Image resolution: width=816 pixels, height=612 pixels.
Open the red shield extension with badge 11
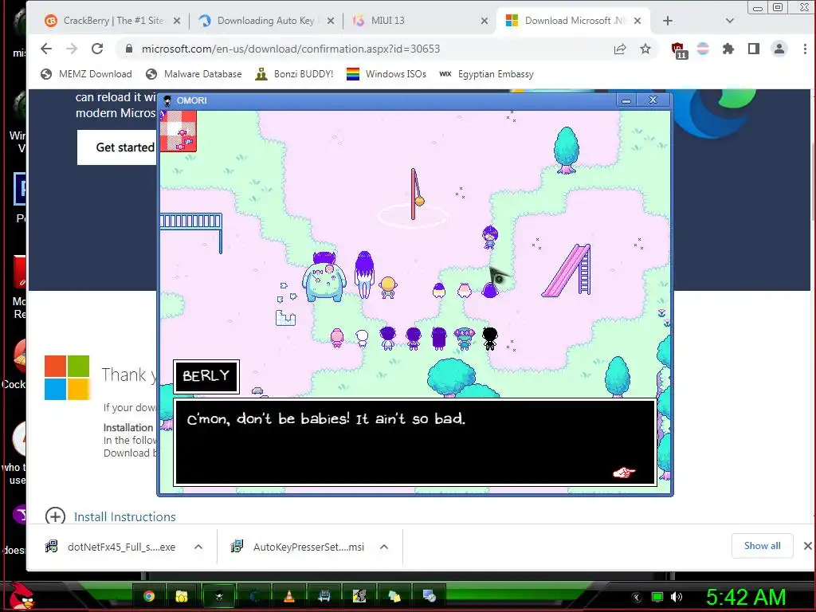coord(678,50)
